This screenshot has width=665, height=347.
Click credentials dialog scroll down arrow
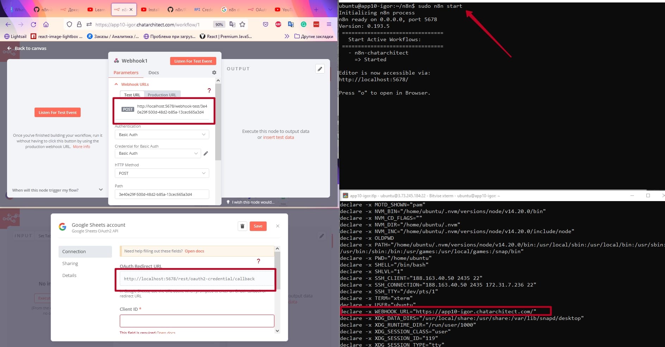click(x=277, y=330)
